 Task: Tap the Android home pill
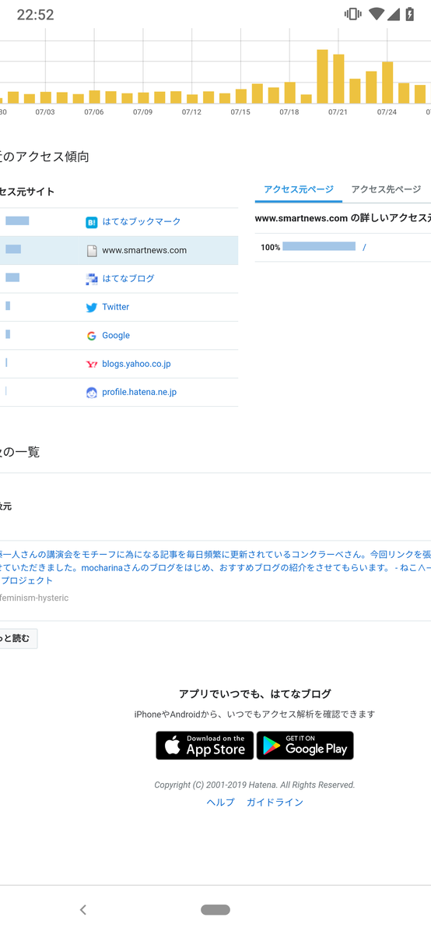pyautogui.click(x=215, y=909)
